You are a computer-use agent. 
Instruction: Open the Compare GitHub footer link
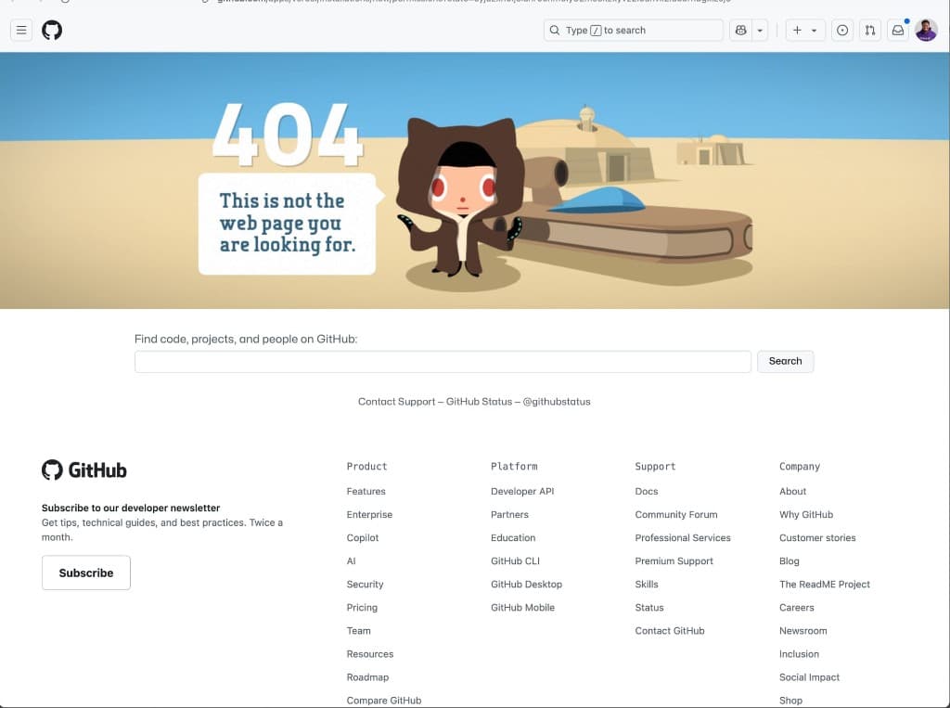click(x=384, y=701)
